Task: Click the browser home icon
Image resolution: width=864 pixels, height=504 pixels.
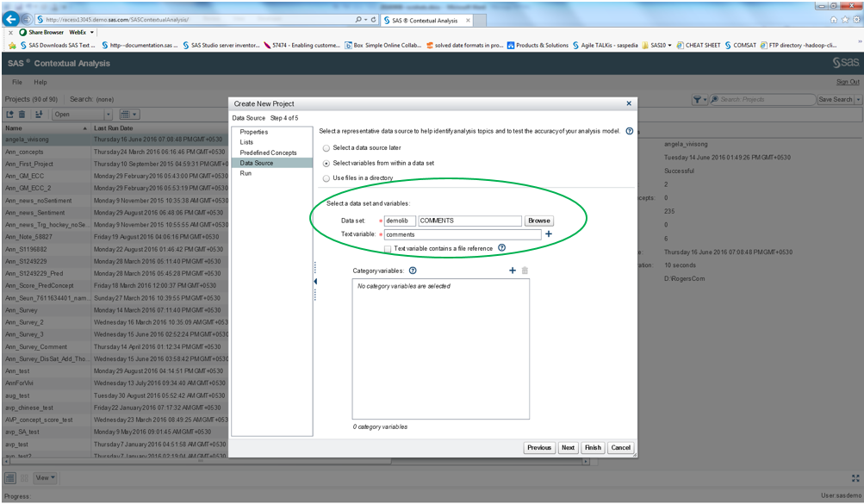Action: tap(833, 19)
